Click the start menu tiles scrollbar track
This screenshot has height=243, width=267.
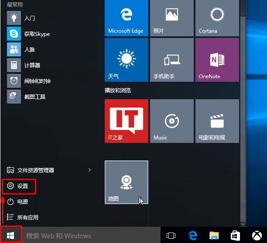point(243,119)
